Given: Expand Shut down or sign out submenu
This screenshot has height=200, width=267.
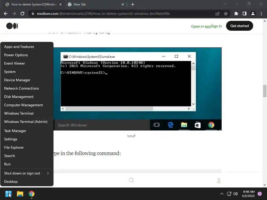Looking at the screenshot, I should pyautogui.click(x=27, y=173).
